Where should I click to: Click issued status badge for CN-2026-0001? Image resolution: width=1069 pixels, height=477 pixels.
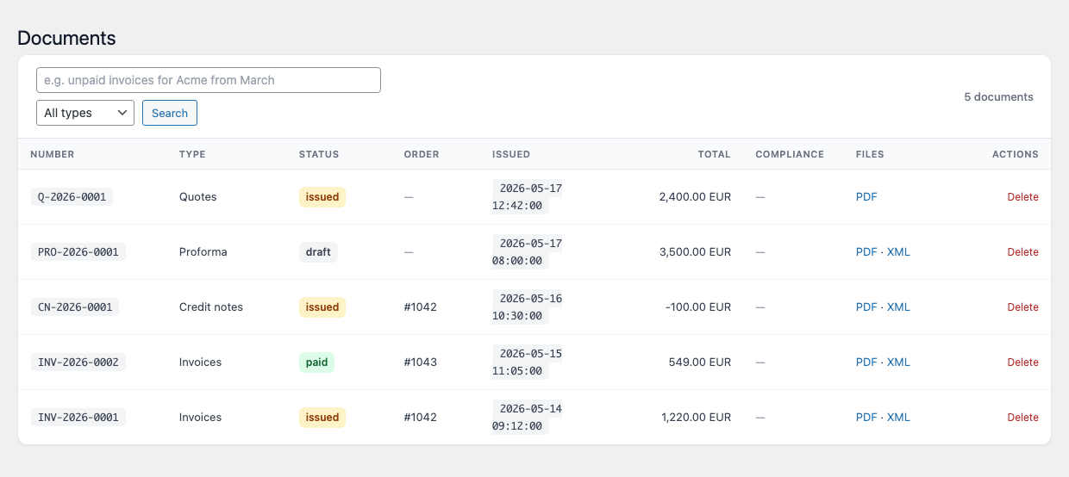(322, 307)
